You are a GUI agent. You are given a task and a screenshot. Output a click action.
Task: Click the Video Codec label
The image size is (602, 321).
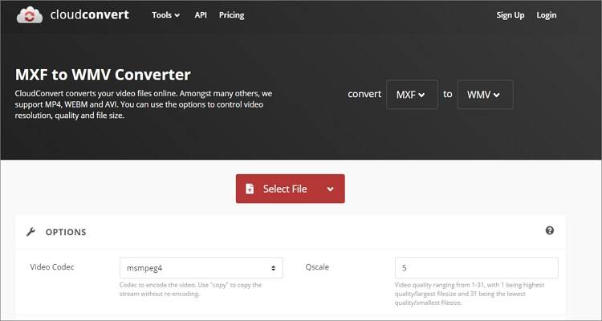[x=52, y=267]
